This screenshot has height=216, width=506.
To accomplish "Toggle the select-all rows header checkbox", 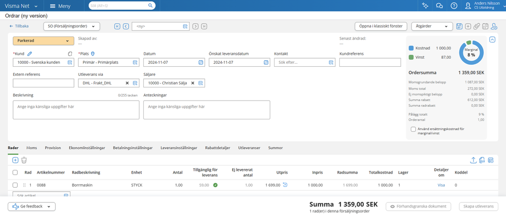I will (15, 172).
